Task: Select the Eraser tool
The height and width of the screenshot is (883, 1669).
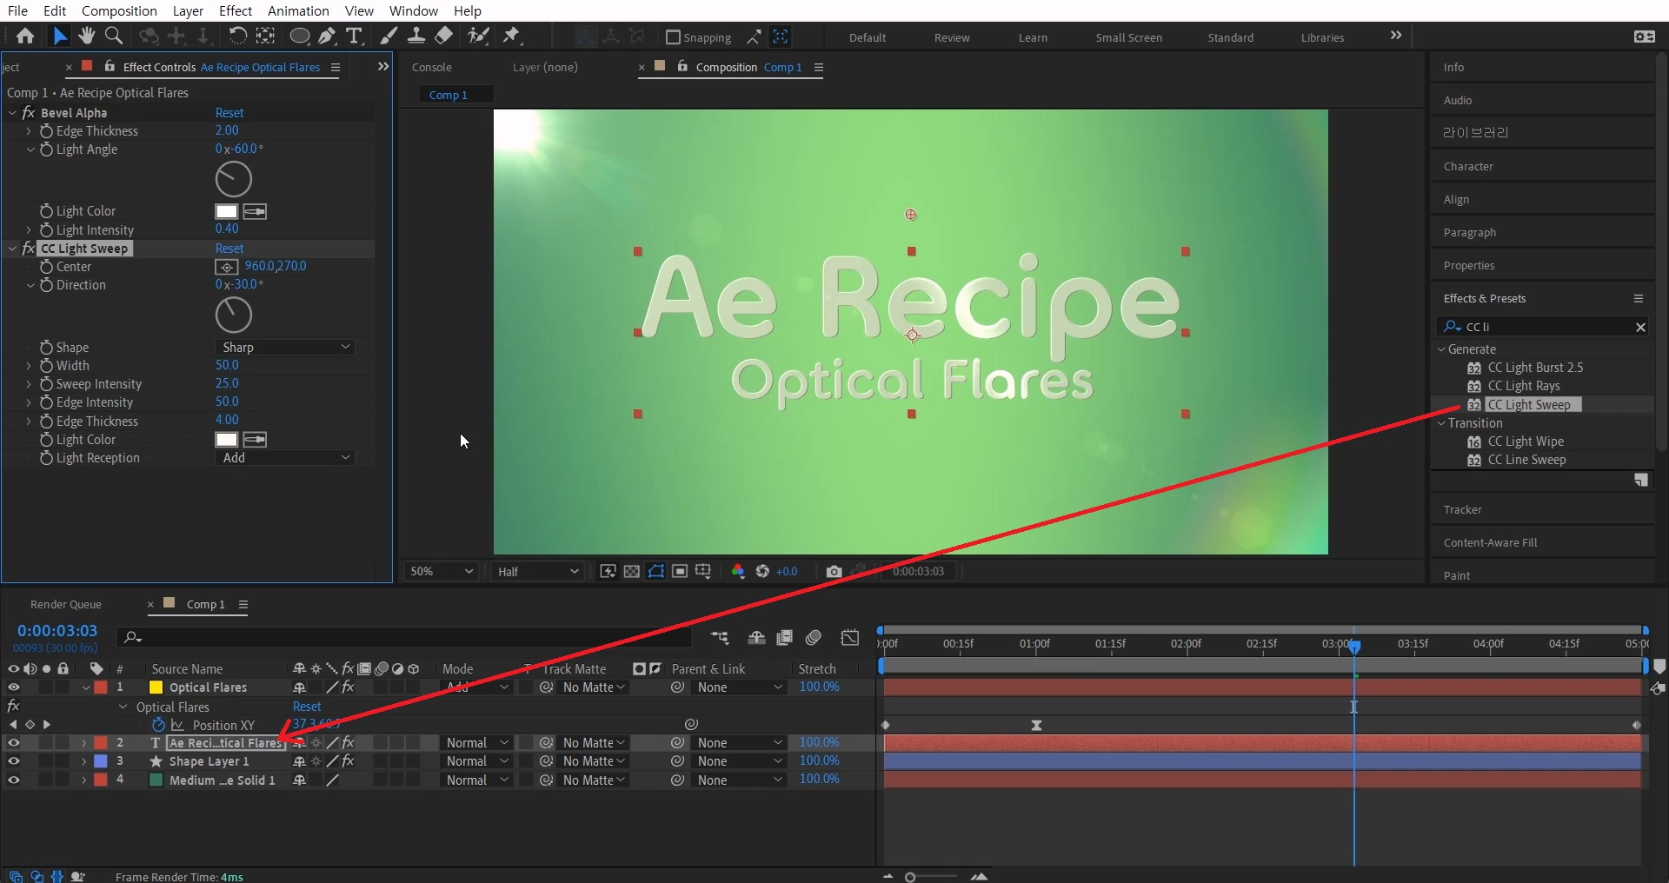Action: pyautogui.click(x=443, y=36)
